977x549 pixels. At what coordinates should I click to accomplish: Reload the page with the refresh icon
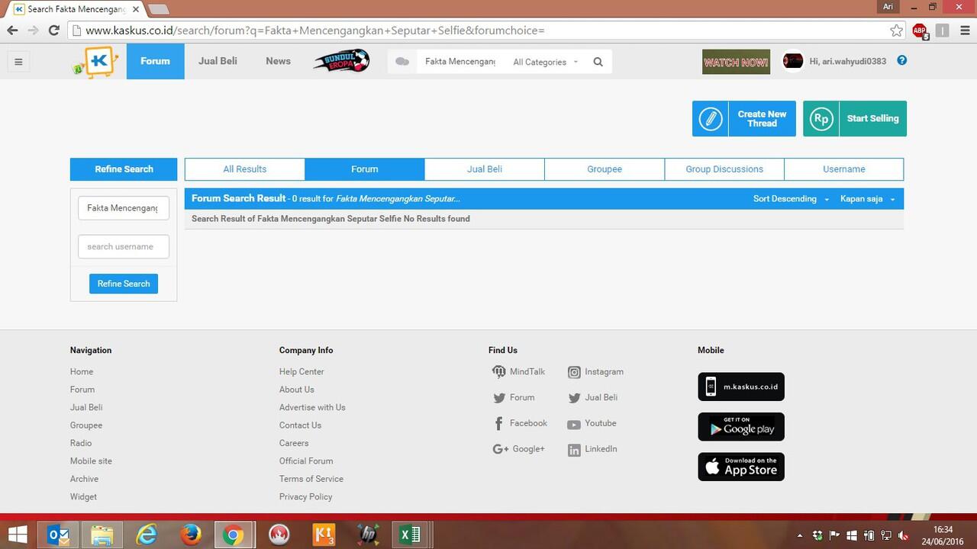coord(53,30)
